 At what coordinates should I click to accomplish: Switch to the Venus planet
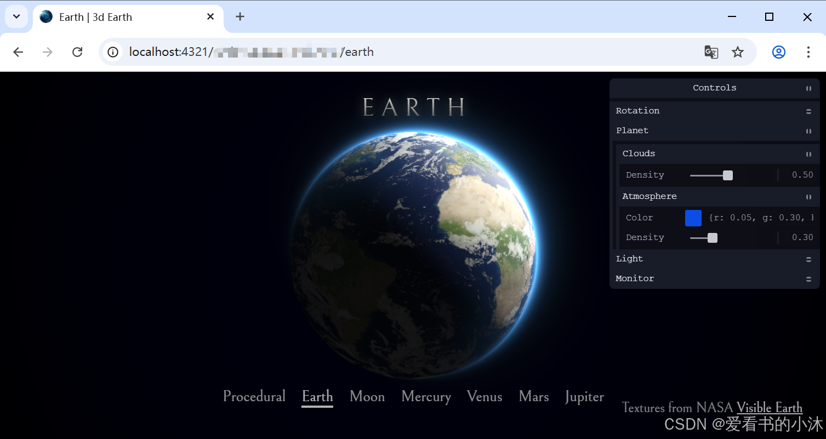click(x=485, y=397)
